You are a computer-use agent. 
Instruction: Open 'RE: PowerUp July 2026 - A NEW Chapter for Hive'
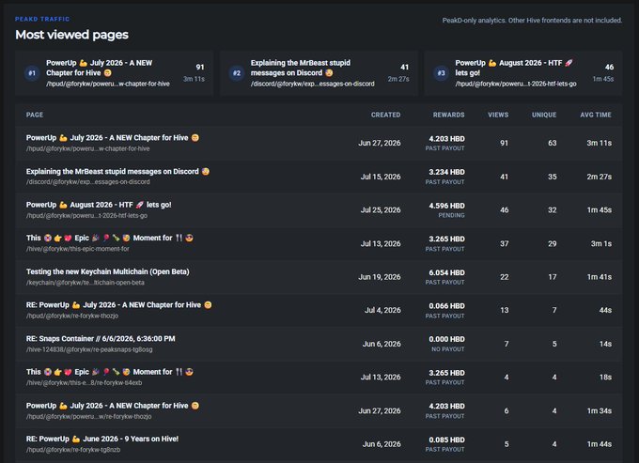point(319,310)
